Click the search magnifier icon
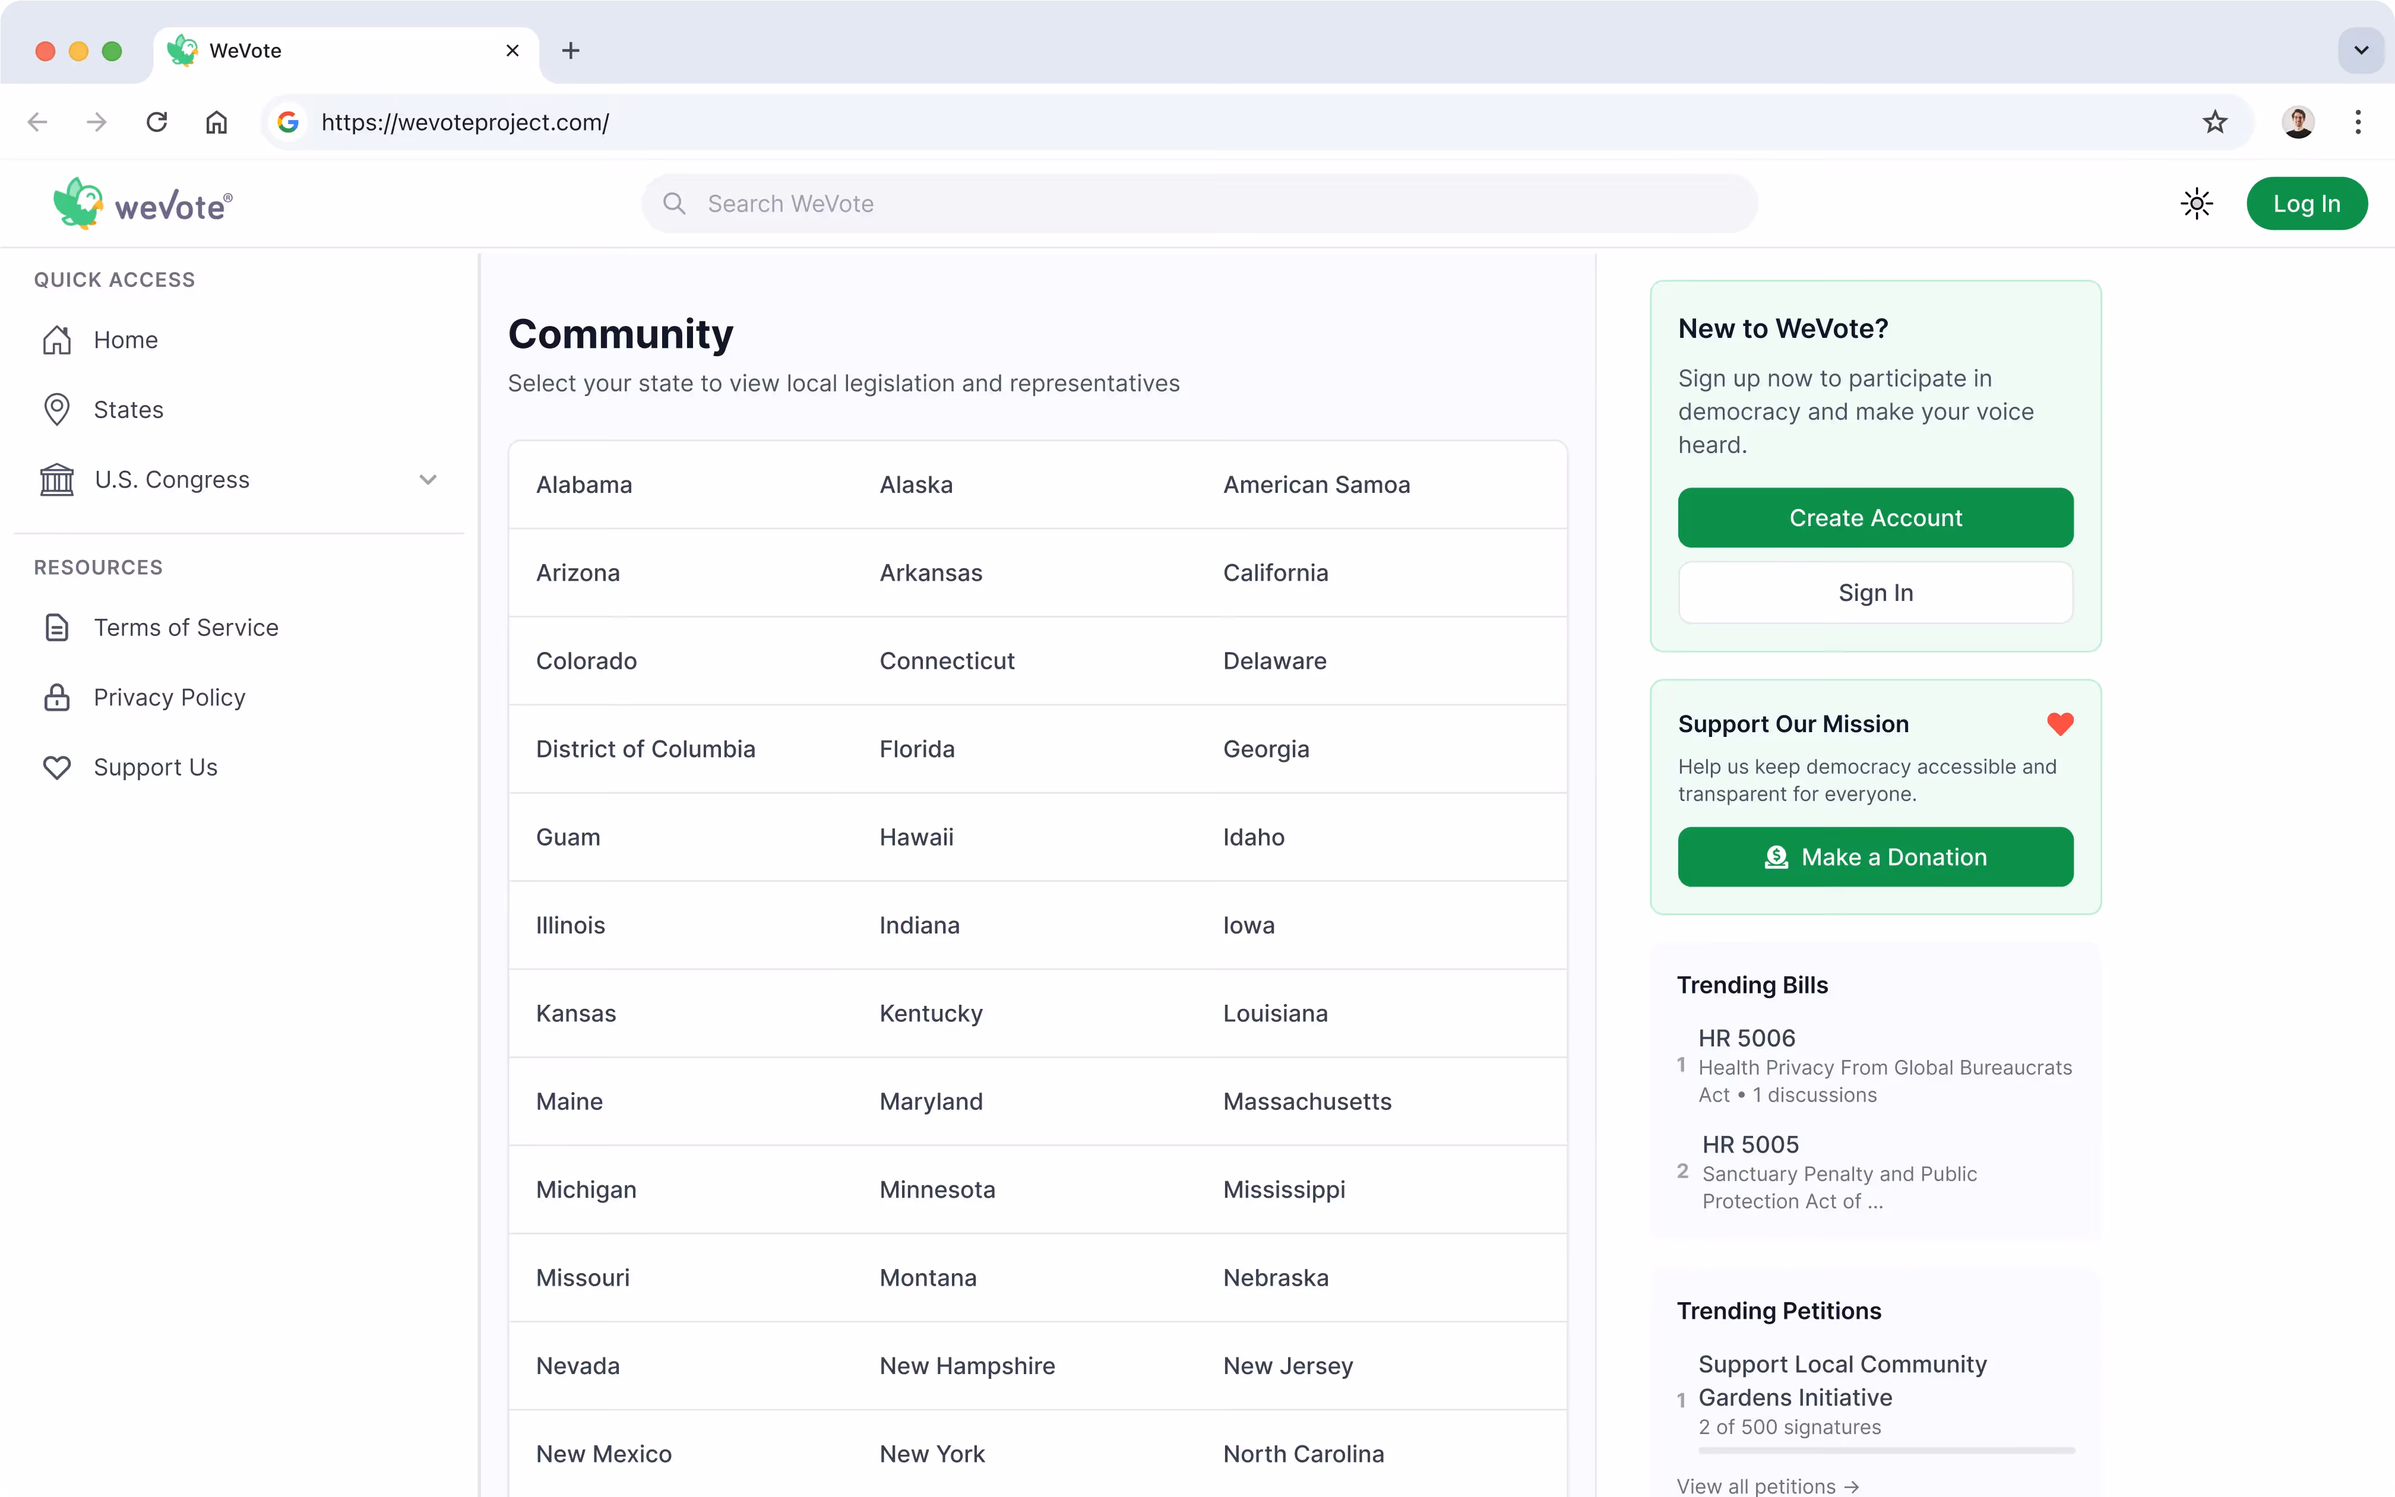The height and width of the screenshot is (1497, 2395). pyautogui.click(x=674, y=204)
